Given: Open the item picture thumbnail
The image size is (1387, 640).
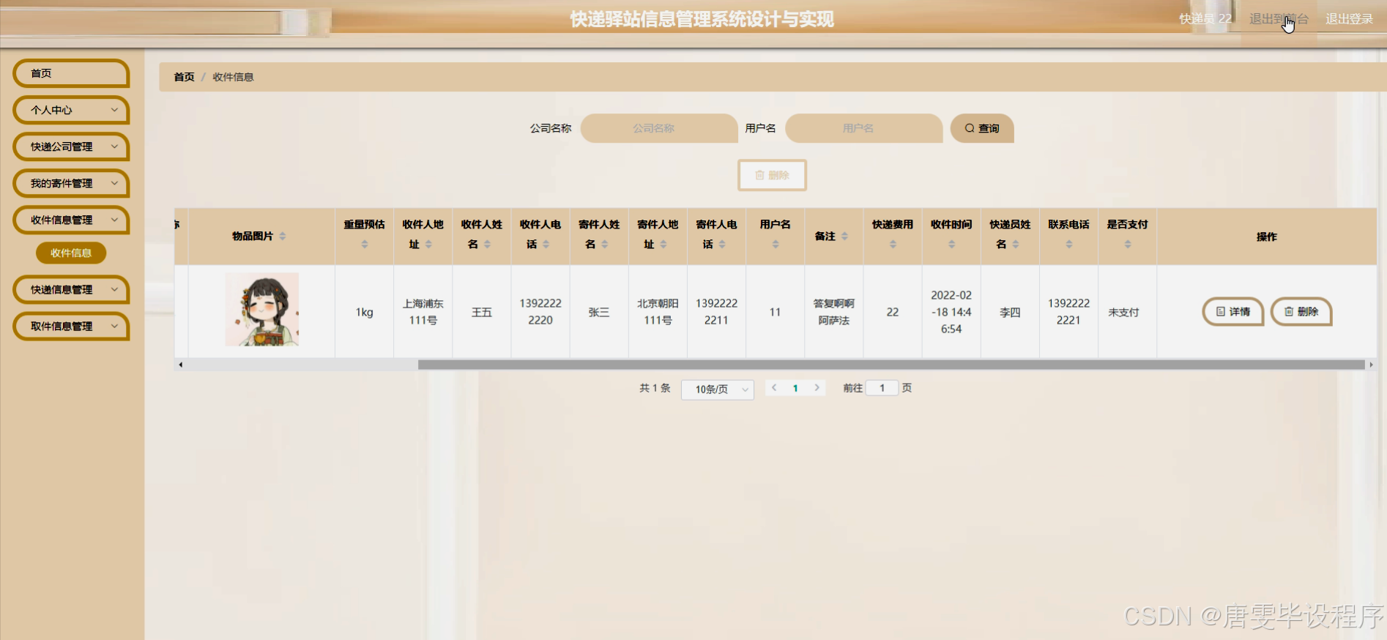Looking at the screenshot, I should tap(262, 310).
